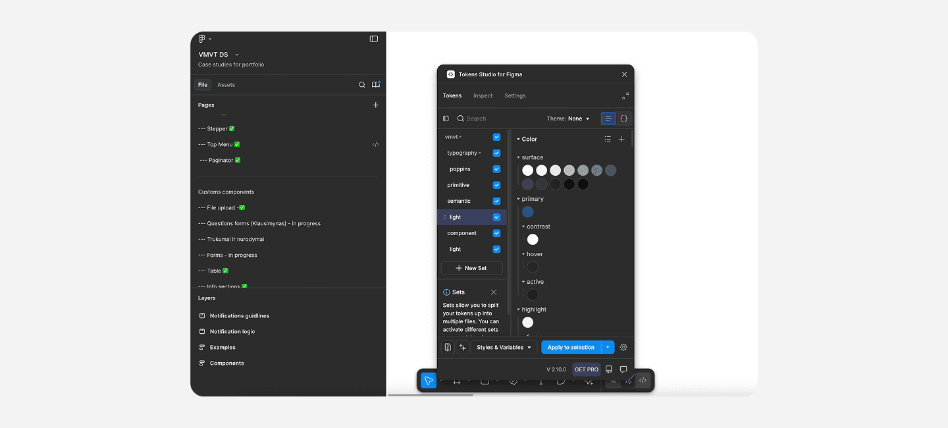Click drag handle on highlighted light set
Viewport: 948px width, 428px height.
(444, 217)
